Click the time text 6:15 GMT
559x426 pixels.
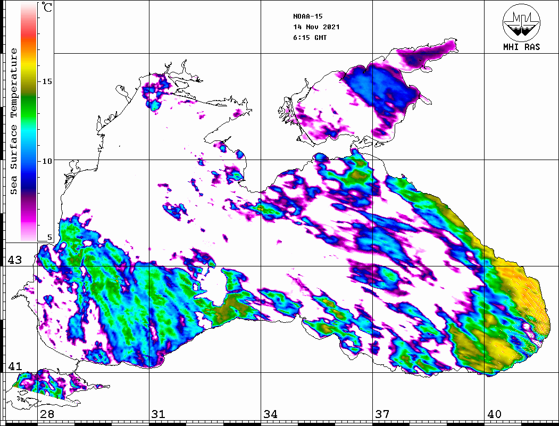pyautogui.click(x=310, y=37)
